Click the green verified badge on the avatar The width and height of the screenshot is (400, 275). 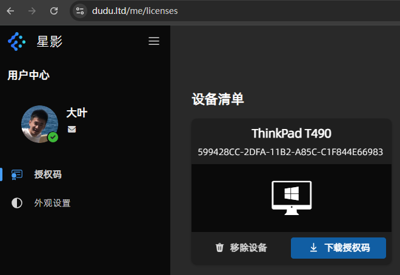click(x=53, y=137)
